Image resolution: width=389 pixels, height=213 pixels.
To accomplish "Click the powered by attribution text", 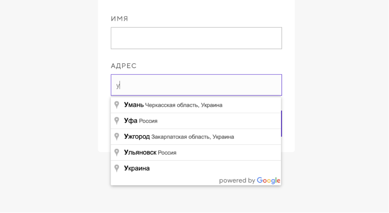I will [x=237, y=180].
